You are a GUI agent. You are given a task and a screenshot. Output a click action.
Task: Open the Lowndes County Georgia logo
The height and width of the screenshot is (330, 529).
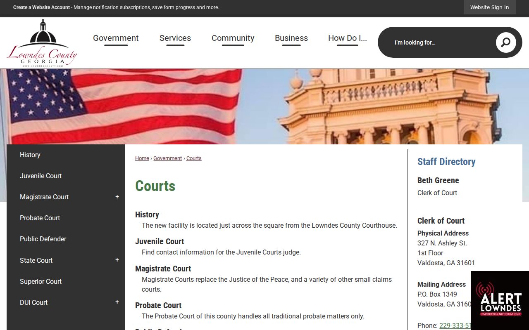coord(42,43)
